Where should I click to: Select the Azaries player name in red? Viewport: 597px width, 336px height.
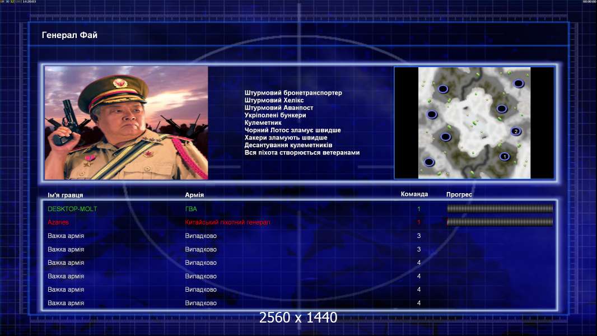[58, 222]
